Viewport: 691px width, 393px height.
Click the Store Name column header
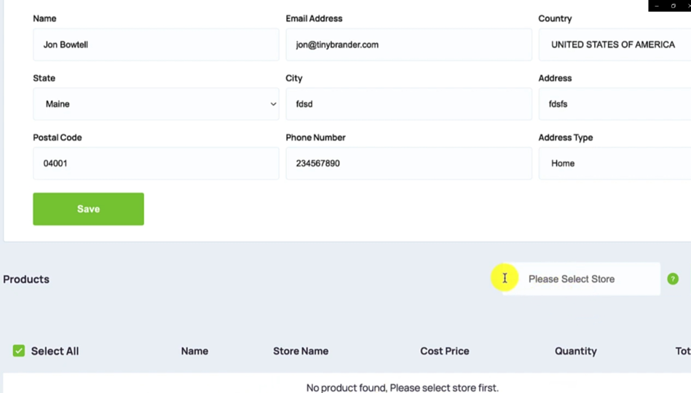[301, 351]
